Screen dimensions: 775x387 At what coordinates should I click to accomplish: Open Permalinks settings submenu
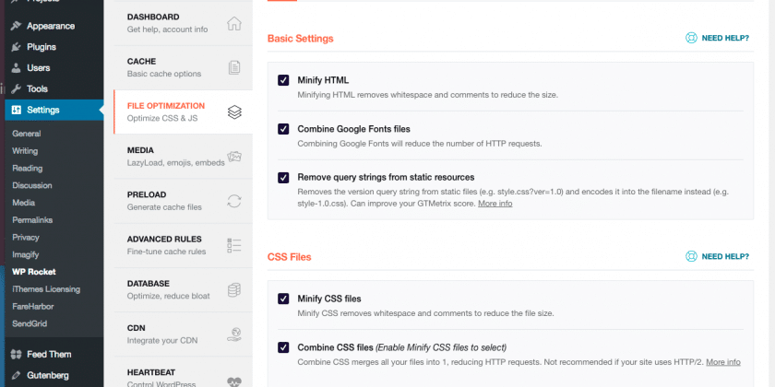tap(32, 219)
